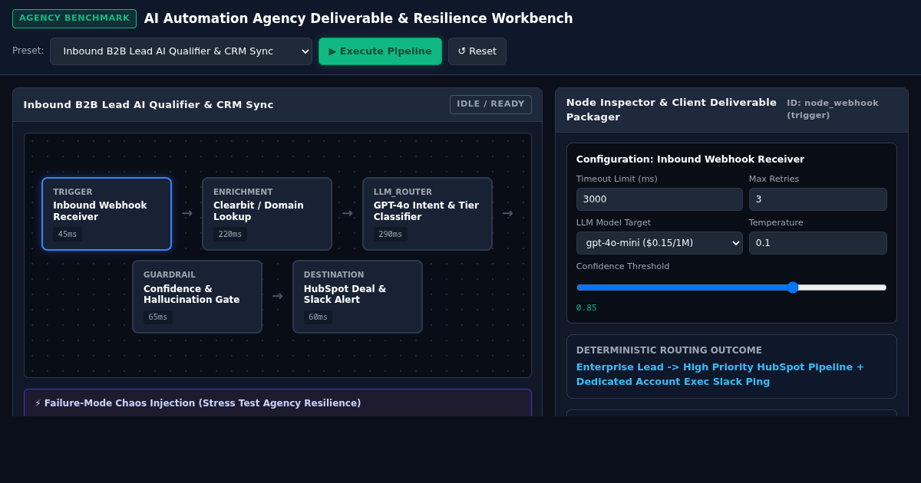The height and width of the screenshot is (483, 921).
Task: Open the Preset pipeline dropdown
Action: point(181,51)
